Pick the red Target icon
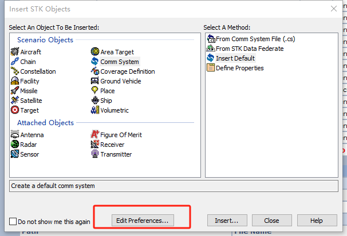 [x=15, y=110]
